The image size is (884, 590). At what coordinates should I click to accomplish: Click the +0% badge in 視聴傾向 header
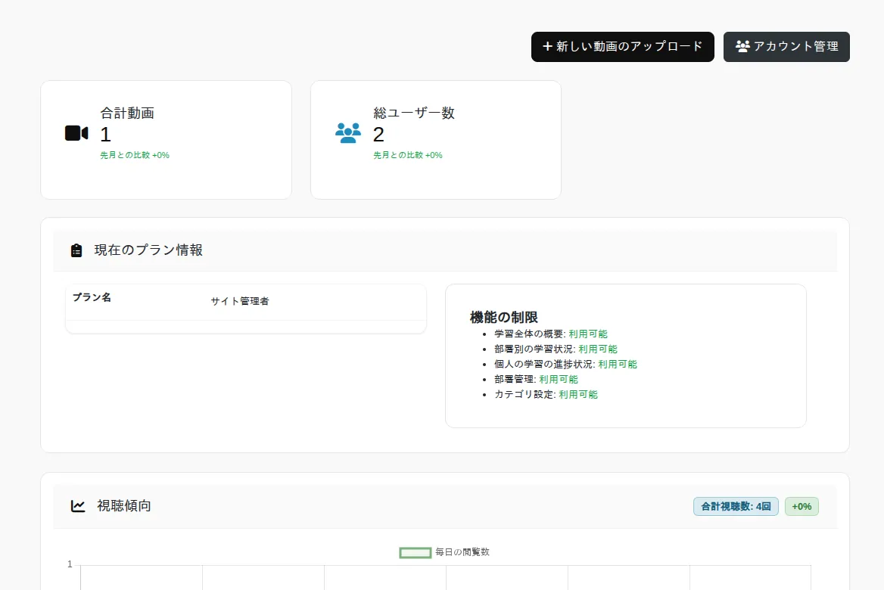802,507
